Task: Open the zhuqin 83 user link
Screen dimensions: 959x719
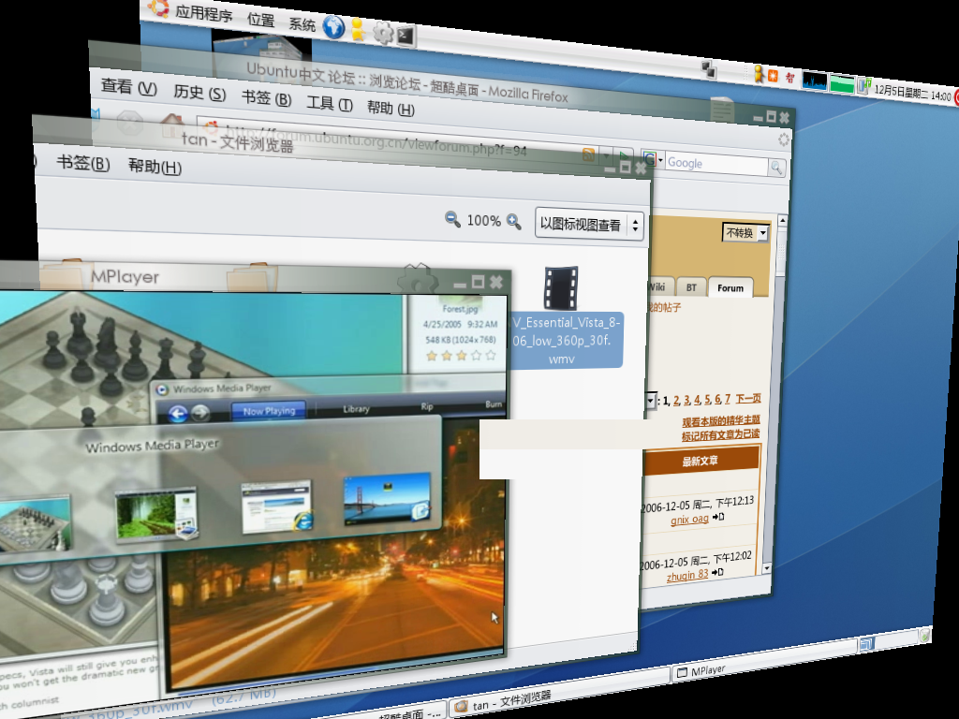Action: pyautogui.click(x=687, y=575)
